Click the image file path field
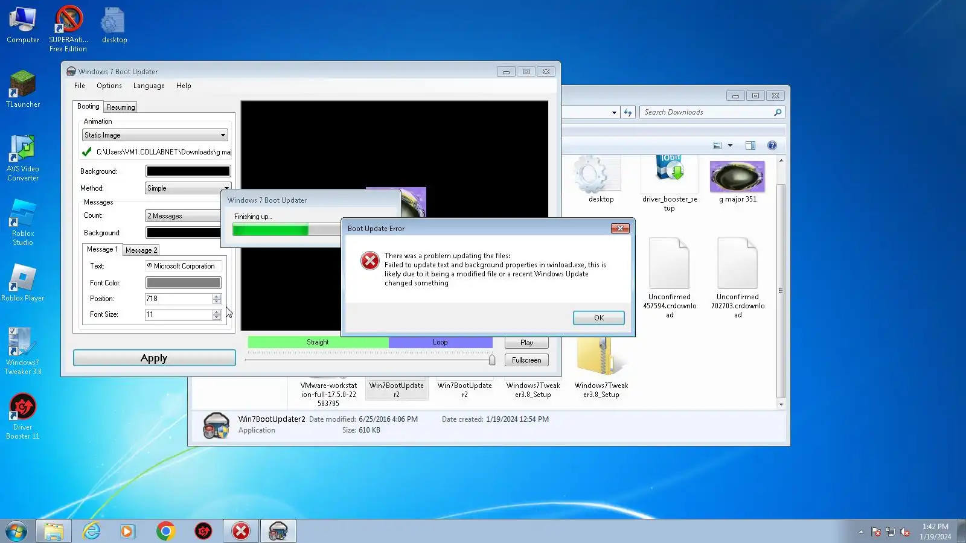Screen dimensions: 966x543 click(164, 152)
